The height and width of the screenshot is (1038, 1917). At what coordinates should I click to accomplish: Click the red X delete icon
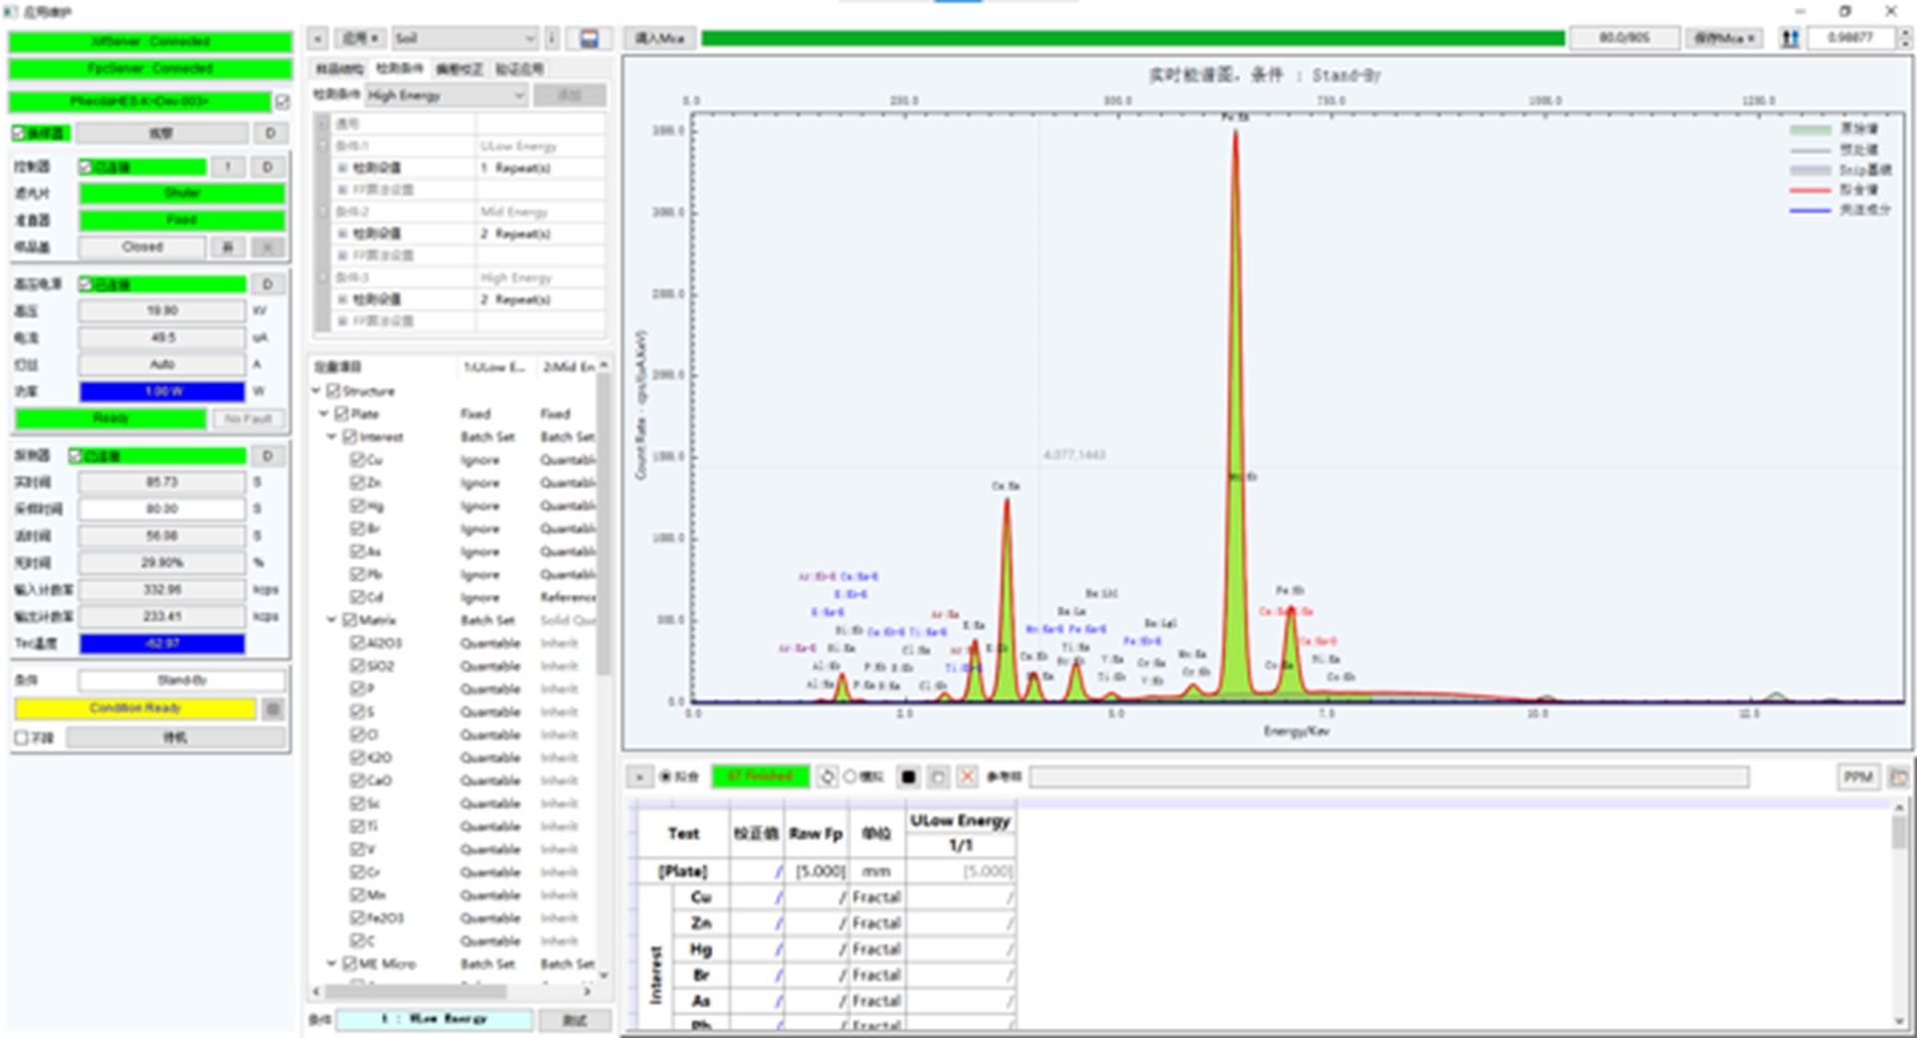point(966,777)
